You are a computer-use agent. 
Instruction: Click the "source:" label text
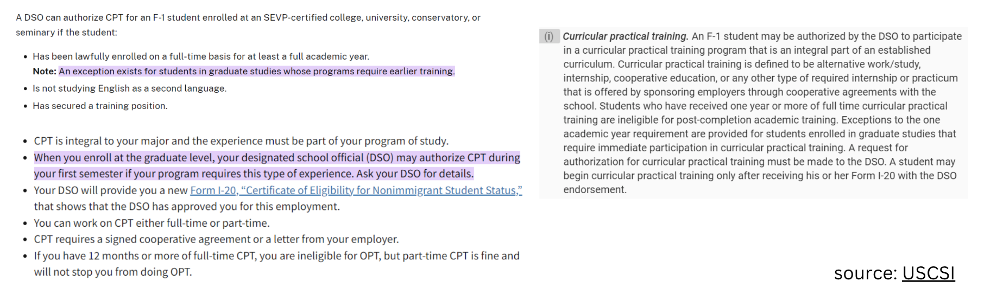pyautogui.click(x=865, y=273)
